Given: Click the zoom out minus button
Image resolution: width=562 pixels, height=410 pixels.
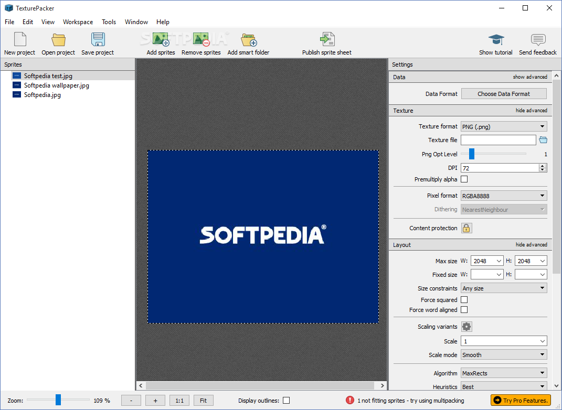Looking at the screenshot, I should coord(131,401).
